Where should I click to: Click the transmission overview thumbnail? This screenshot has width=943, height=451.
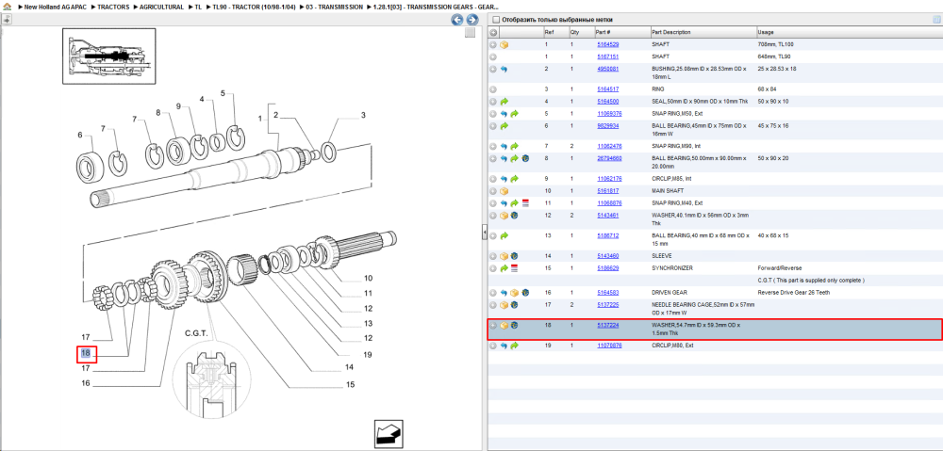point(108,56)
